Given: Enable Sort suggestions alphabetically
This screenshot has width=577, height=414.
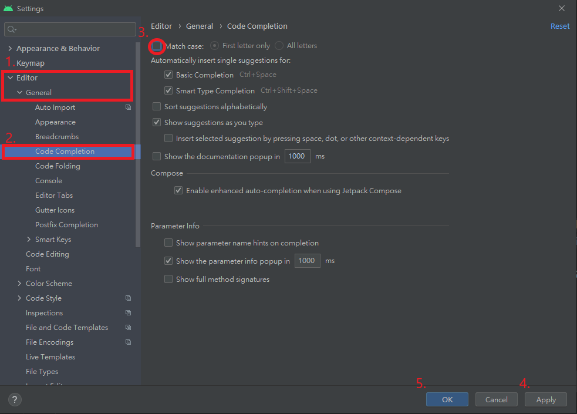Looking at the screenshot, I should [157, 106].
